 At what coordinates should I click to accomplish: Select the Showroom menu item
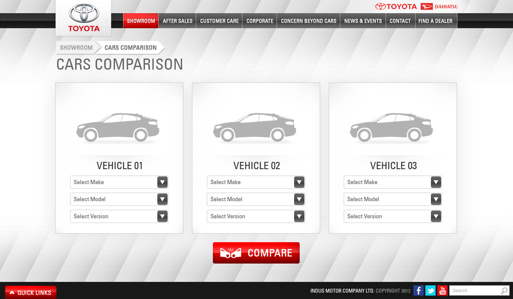tap(141, 21)
